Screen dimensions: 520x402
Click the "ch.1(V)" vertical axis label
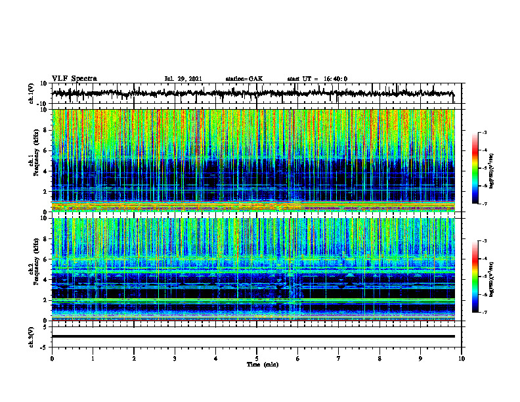32,93
